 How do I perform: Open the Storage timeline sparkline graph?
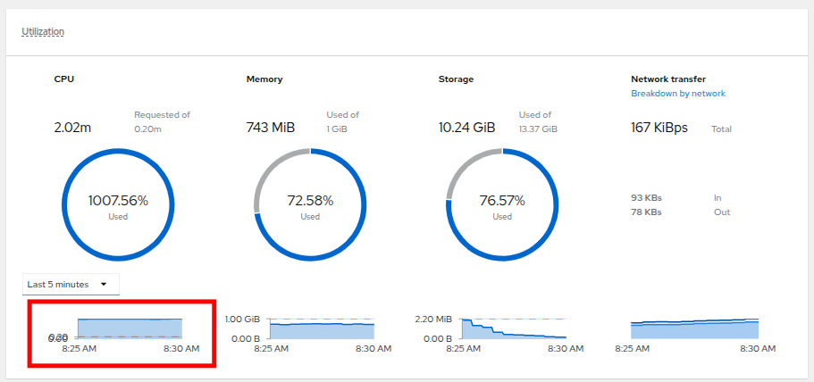pyautogui.click(x=514, y=328)
